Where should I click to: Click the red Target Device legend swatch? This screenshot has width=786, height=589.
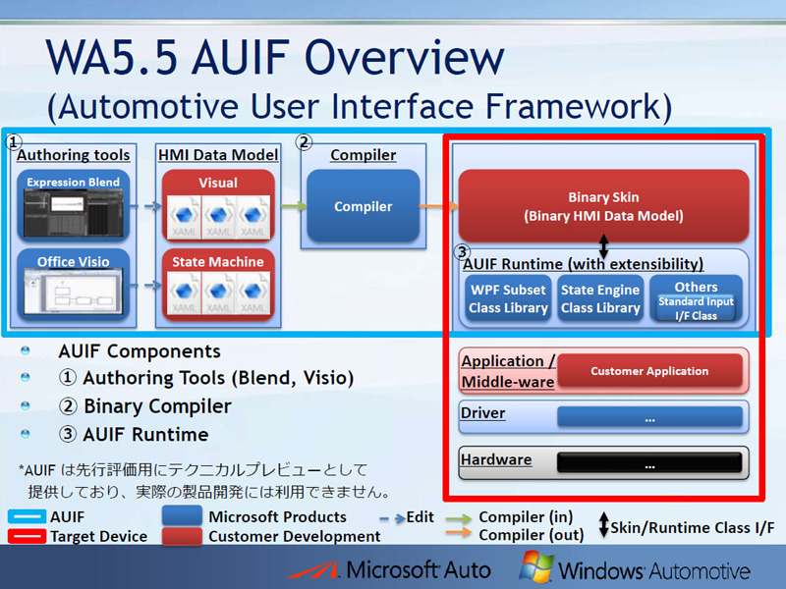28,536
